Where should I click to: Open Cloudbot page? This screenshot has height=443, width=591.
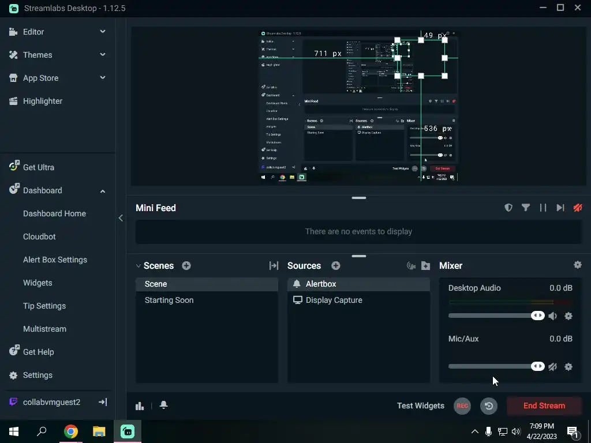point(39,236)
